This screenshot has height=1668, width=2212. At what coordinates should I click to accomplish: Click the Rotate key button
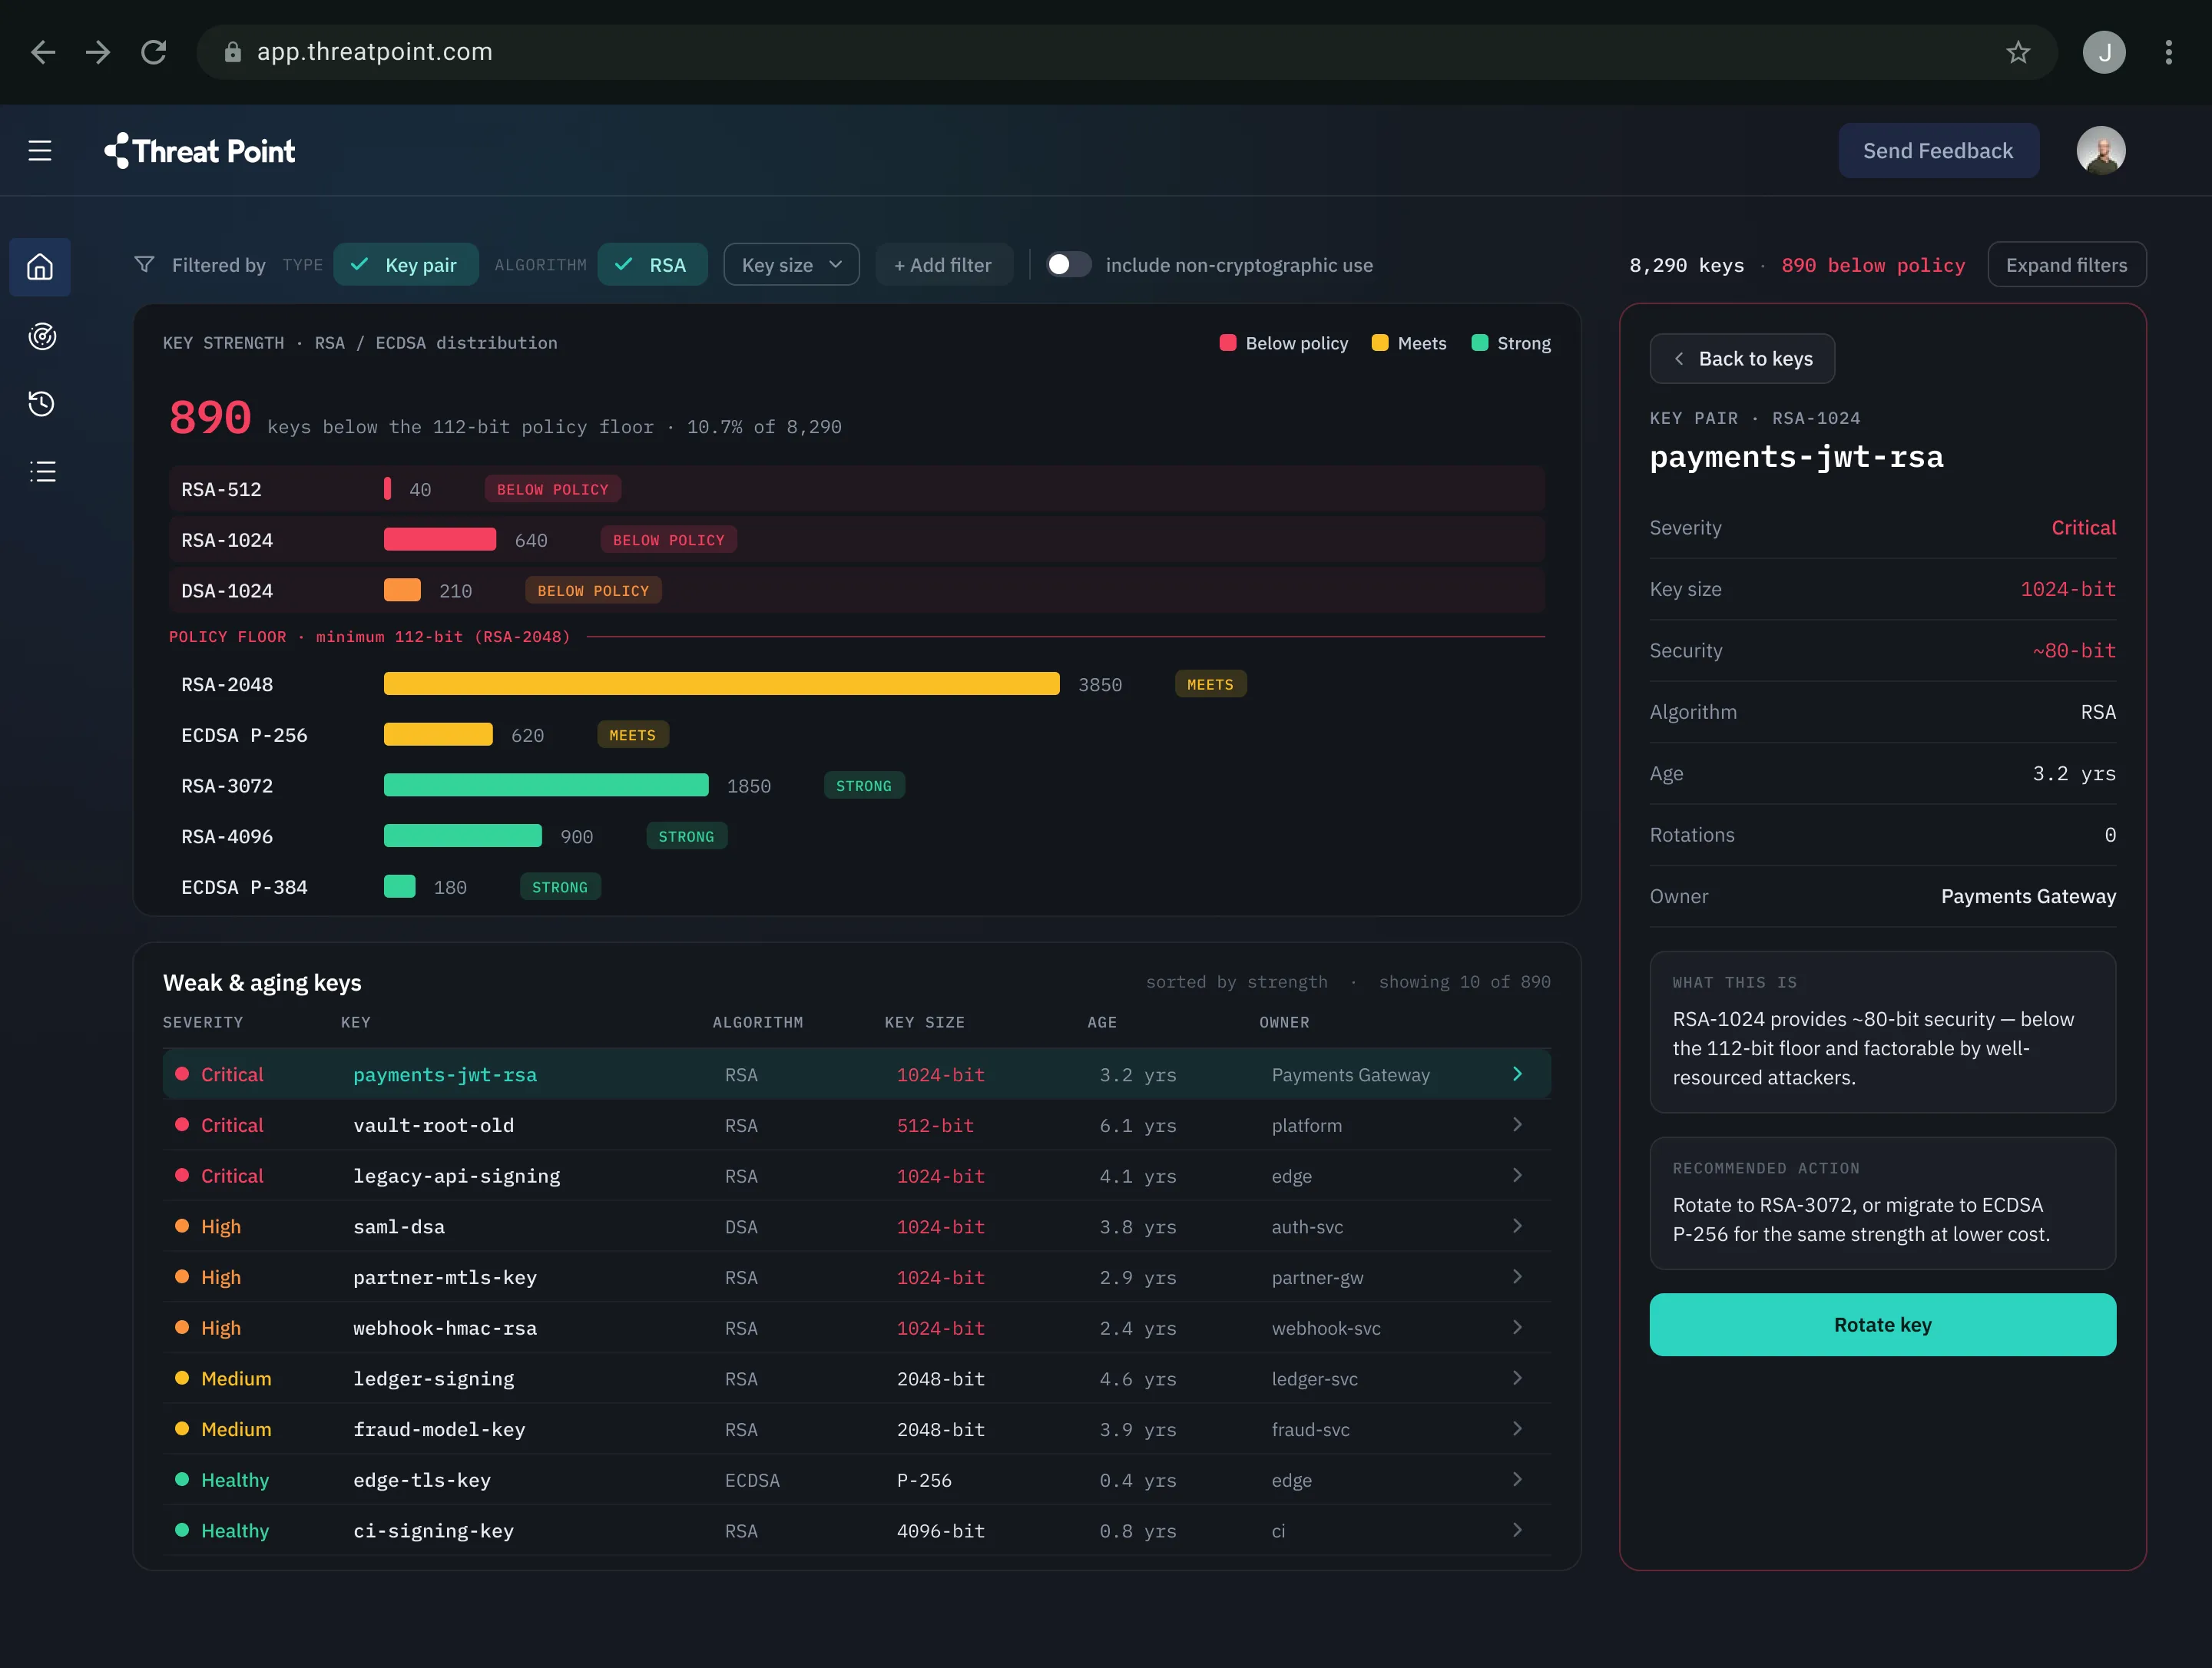[x=1882, y=1325]
